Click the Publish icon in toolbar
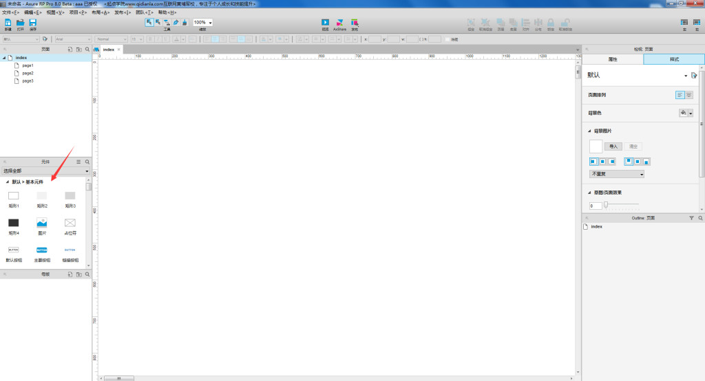The image size is (705, 381). (355, 23)
